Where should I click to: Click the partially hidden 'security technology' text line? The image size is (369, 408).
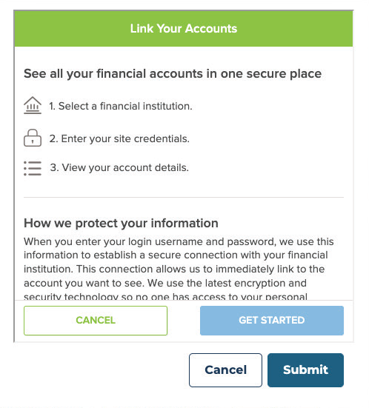pyautogui.click(x=166, y=296)
